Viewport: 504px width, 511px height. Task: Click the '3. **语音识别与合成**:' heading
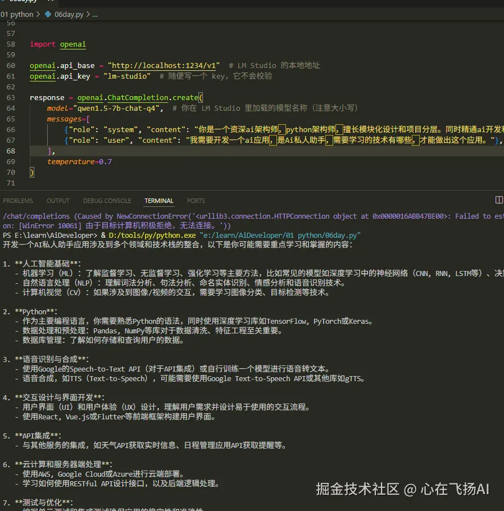(x=46, y=359)
